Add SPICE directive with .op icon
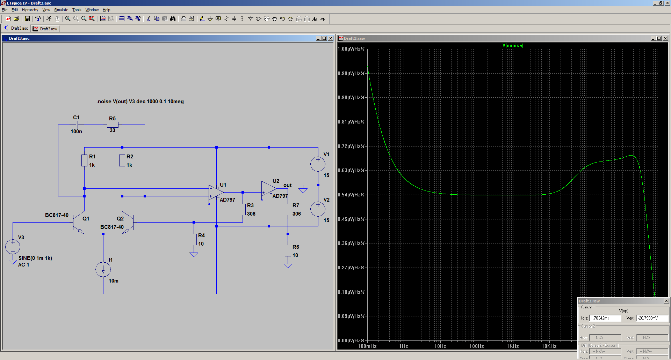Viewport: 671px width, 360px height. click(x=323, y=19)
